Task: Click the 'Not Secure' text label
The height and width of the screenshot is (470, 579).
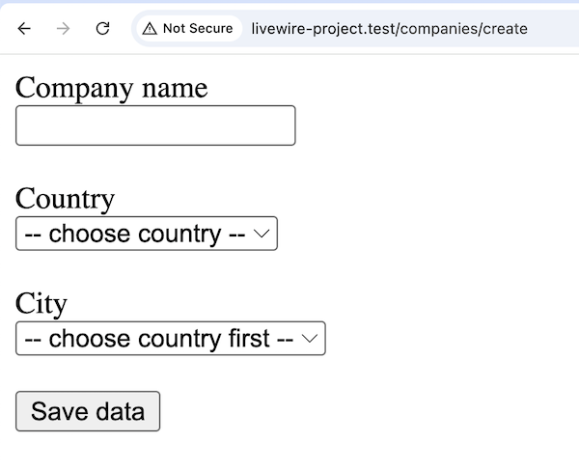Action: [x=198, y=28]
